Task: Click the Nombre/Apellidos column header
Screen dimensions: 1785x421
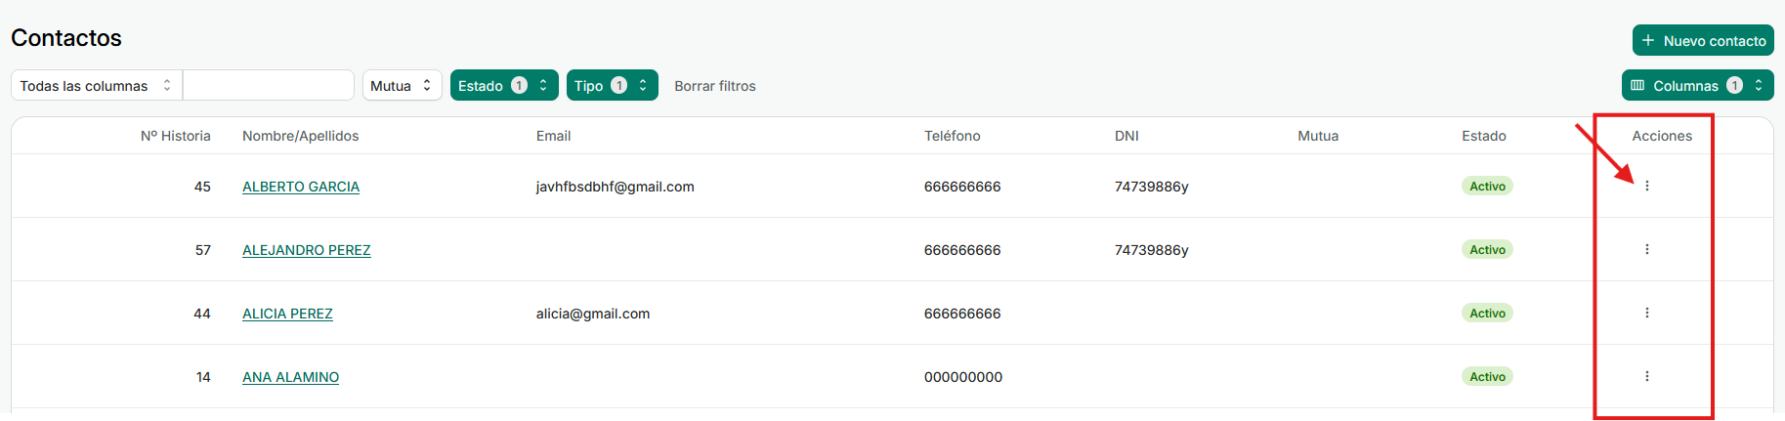Action: pyautogui.click(x=300, y=136)
